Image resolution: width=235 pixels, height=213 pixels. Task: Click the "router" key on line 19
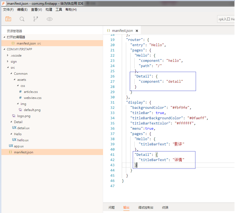coord(134,40)
